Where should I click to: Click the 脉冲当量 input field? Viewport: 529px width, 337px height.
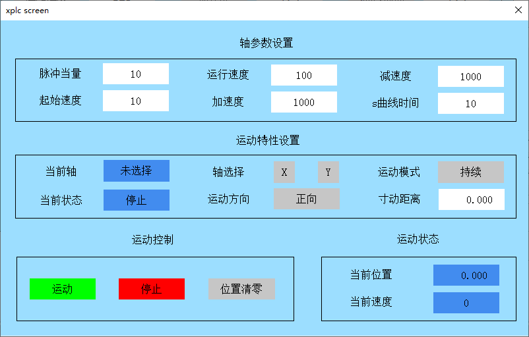[136, 74]
